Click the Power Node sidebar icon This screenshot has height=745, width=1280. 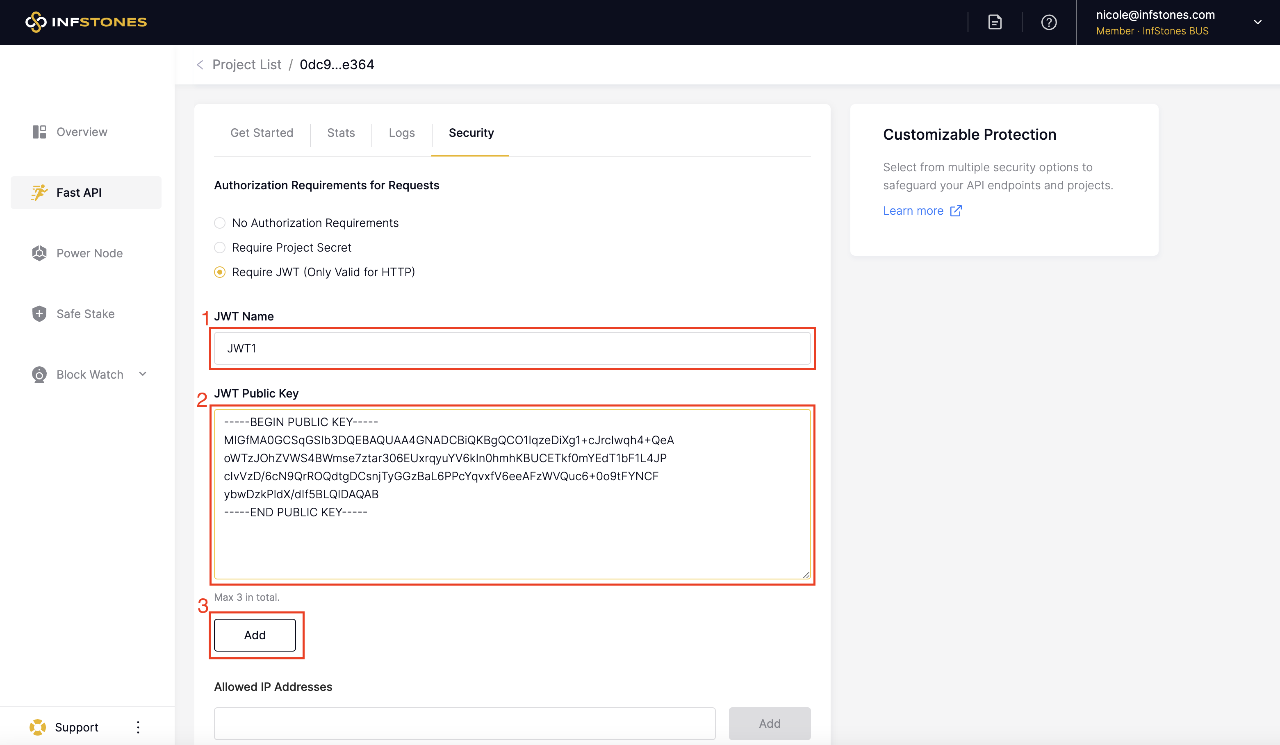[39, 253]
